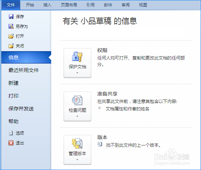
Task: Select 帮助 in the sidebar
Action: point(13,121)
